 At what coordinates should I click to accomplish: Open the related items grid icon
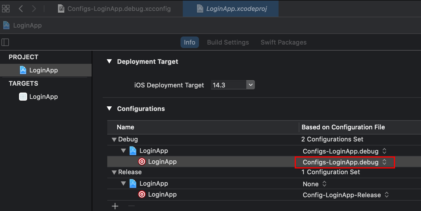pos(6,9)
